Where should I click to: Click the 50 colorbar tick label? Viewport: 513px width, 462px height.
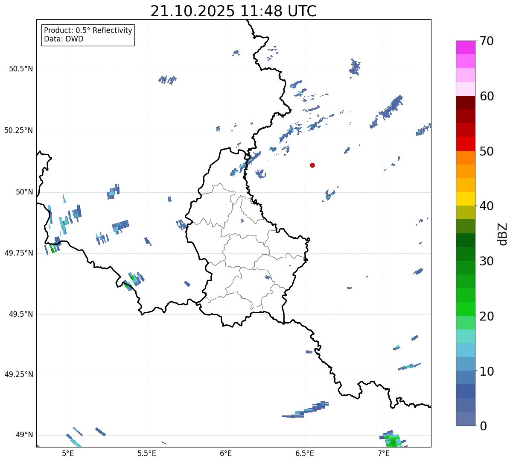(487, 151)
